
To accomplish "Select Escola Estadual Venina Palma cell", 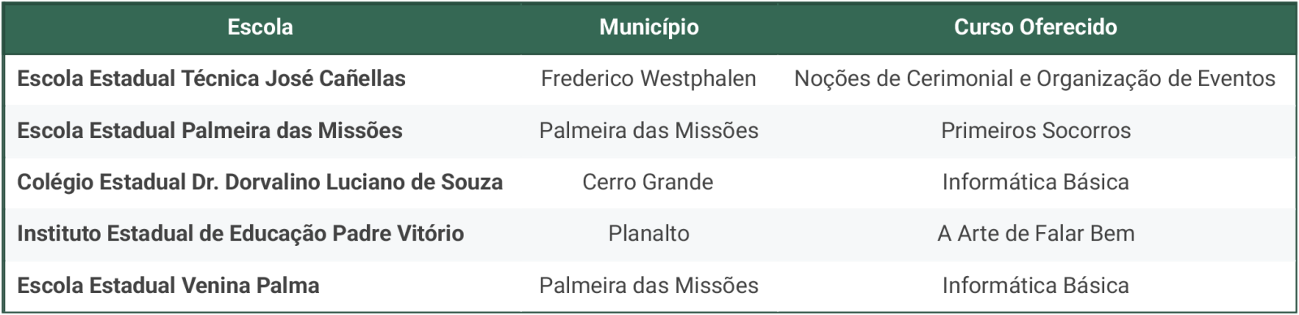I will [168, 286].
